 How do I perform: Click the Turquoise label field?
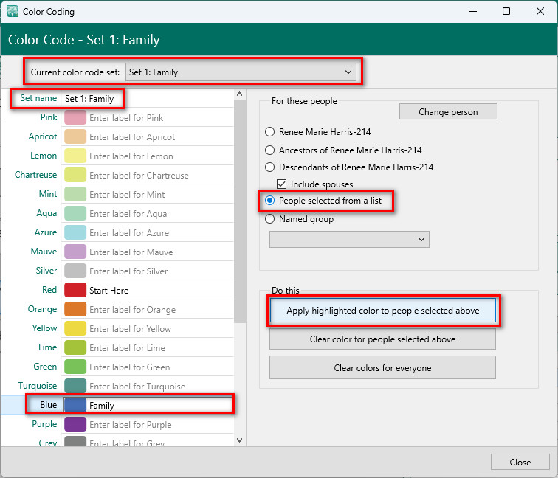(x=160, y=387)
